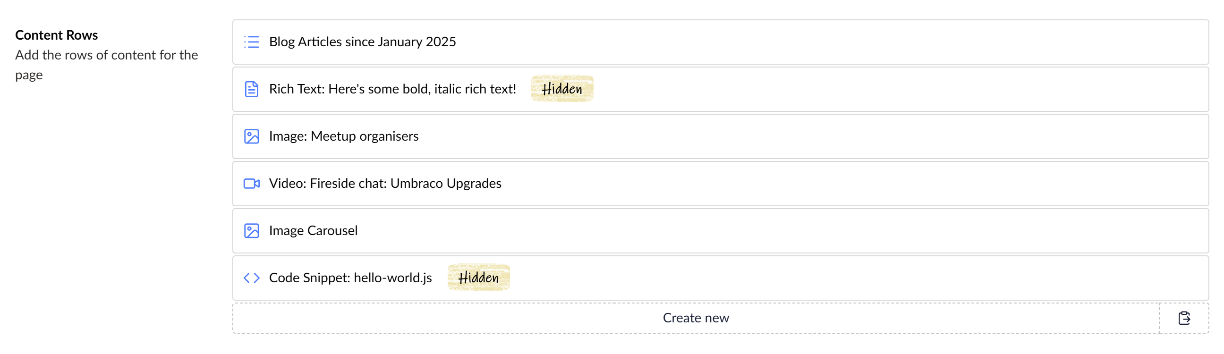Paste content rows from clipboard
This screenshot has width=1224, height=354.
(x=1184, y=317)
